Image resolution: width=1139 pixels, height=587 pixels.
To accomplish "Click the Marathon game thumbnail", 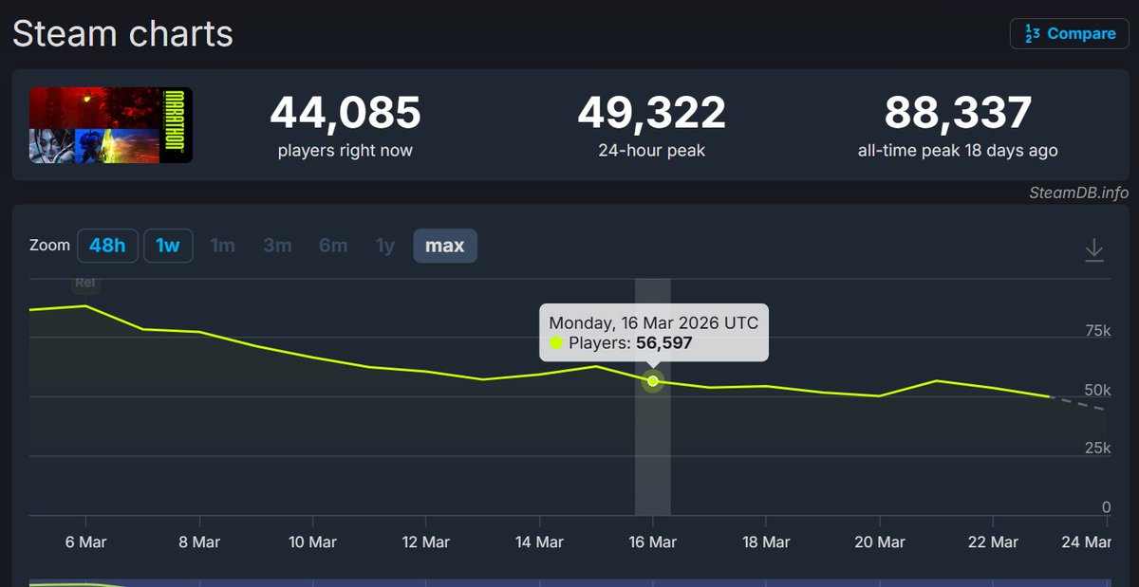I will pyautogui.click(x=111, y=125).
